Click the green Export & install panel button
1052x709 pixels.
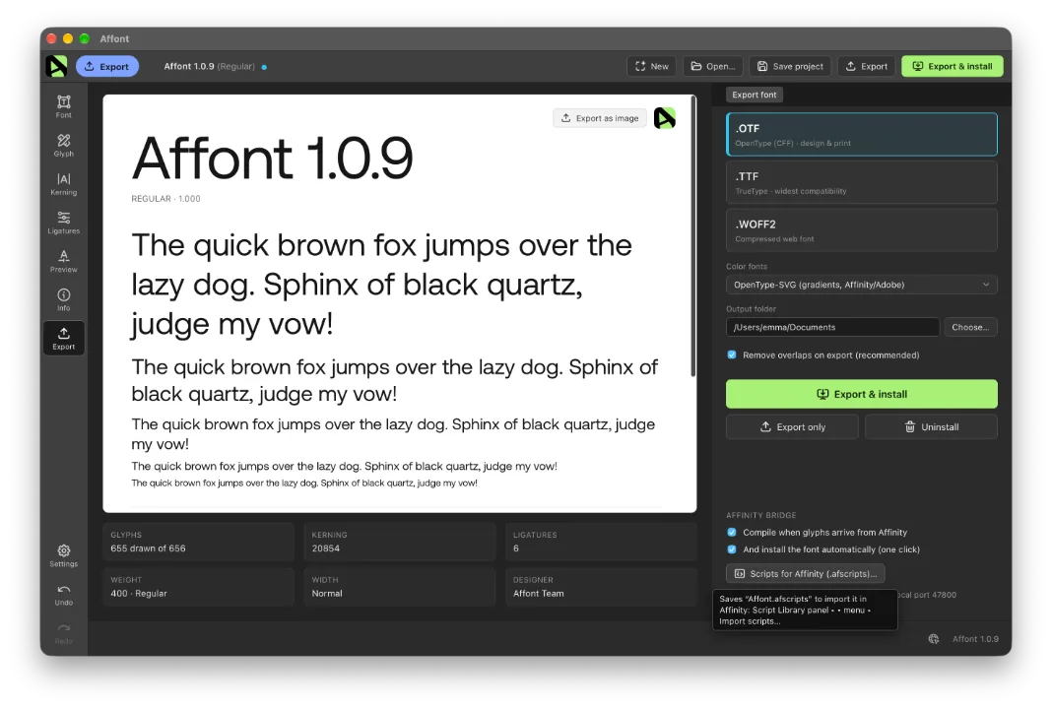[x=862, y=394]
